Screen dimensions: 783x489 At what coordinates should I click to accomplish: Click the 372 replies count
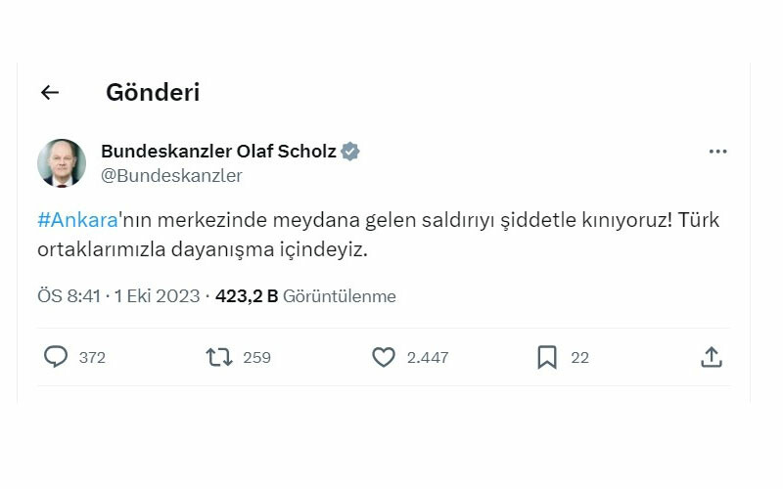pyautogui.click(x=92, y=358)
